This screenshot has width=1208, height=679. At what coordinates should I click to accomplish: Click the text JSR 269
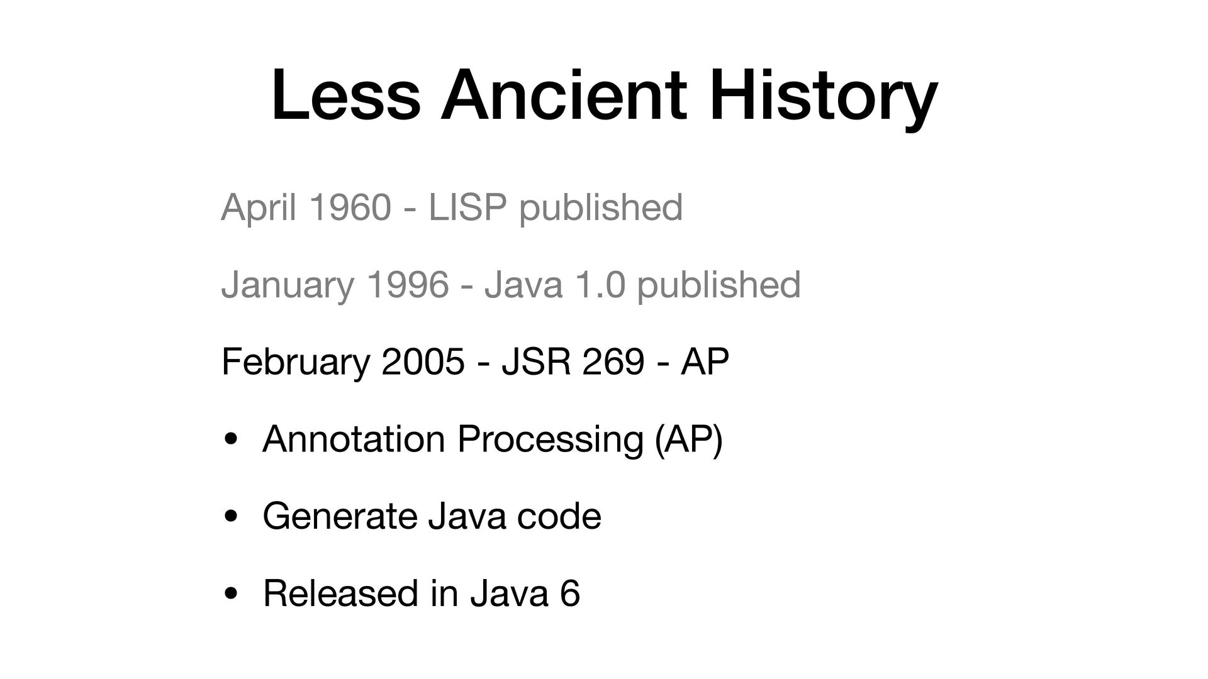573,362
